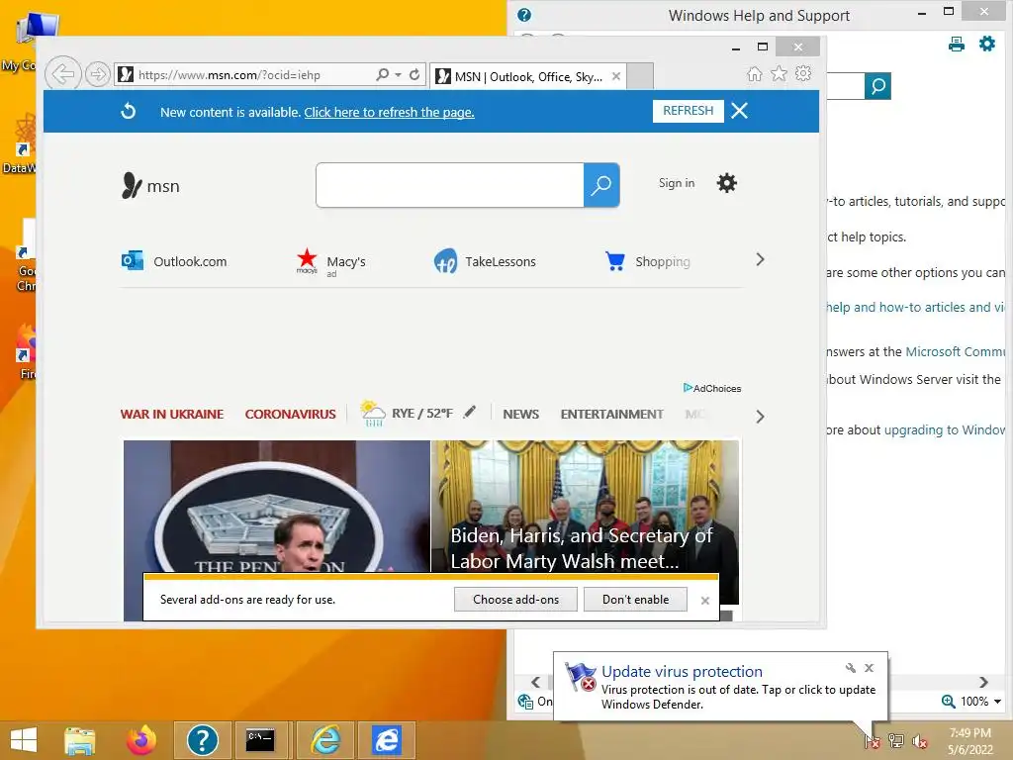
Task: Close the add-ons notification bar
Action: point(704,601)
